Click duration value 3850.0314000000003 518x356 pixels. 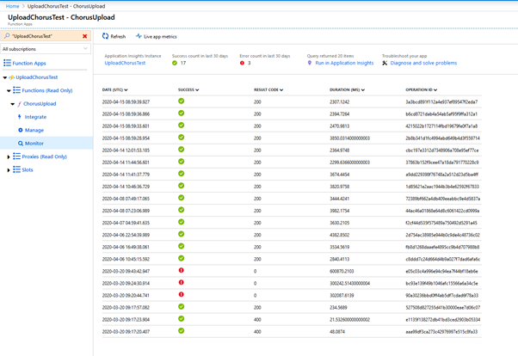pos(349,138)
